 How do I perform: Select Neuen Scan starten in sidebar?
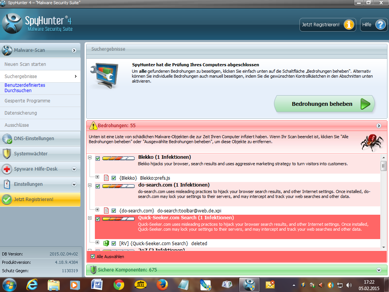(40, 64)
